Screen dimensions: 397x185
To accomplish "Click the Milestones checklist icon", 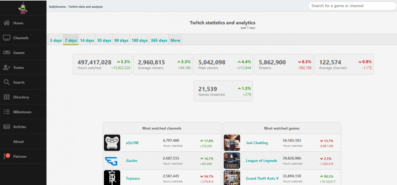I will (7, 112).
